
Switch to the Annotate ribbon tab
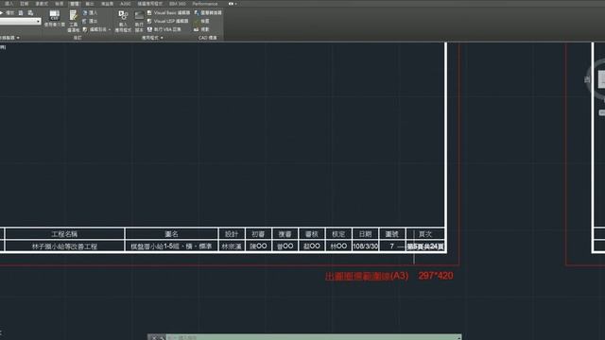tap(24, 4)
